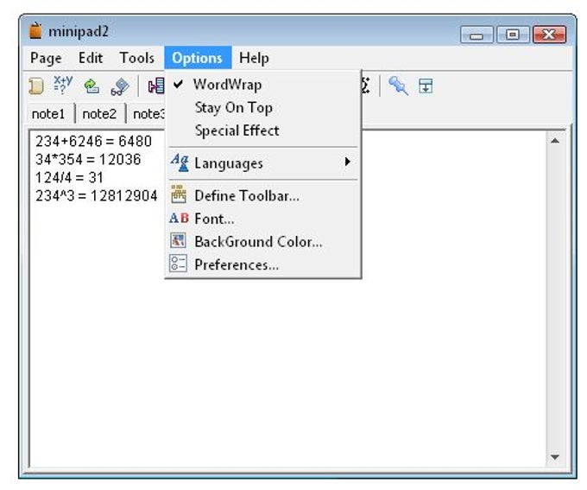Close the highlighted Options menu
Viewport: 587px width, 490px height.
(x=198, y=58)
